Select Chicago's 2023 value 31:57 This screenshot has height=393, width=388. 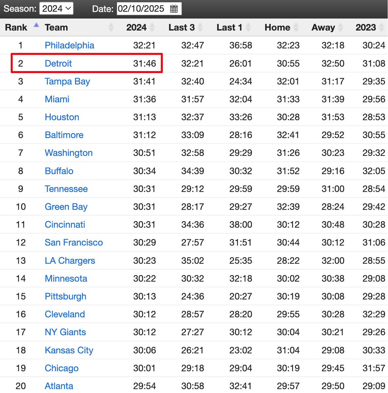374,368
